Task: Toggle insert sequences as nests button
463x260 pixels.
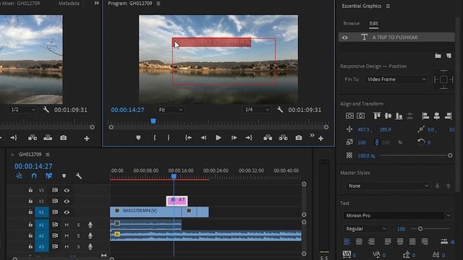Action: click(x=20, y=176)
